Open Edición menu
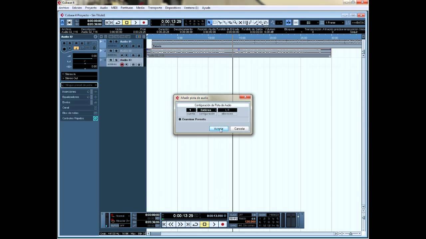 pos(77,8)
